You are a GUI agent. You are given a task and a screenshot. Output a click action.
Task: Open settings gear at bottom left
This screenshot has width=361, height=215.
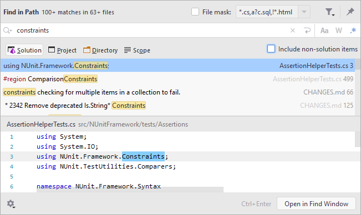coord(11,203)
